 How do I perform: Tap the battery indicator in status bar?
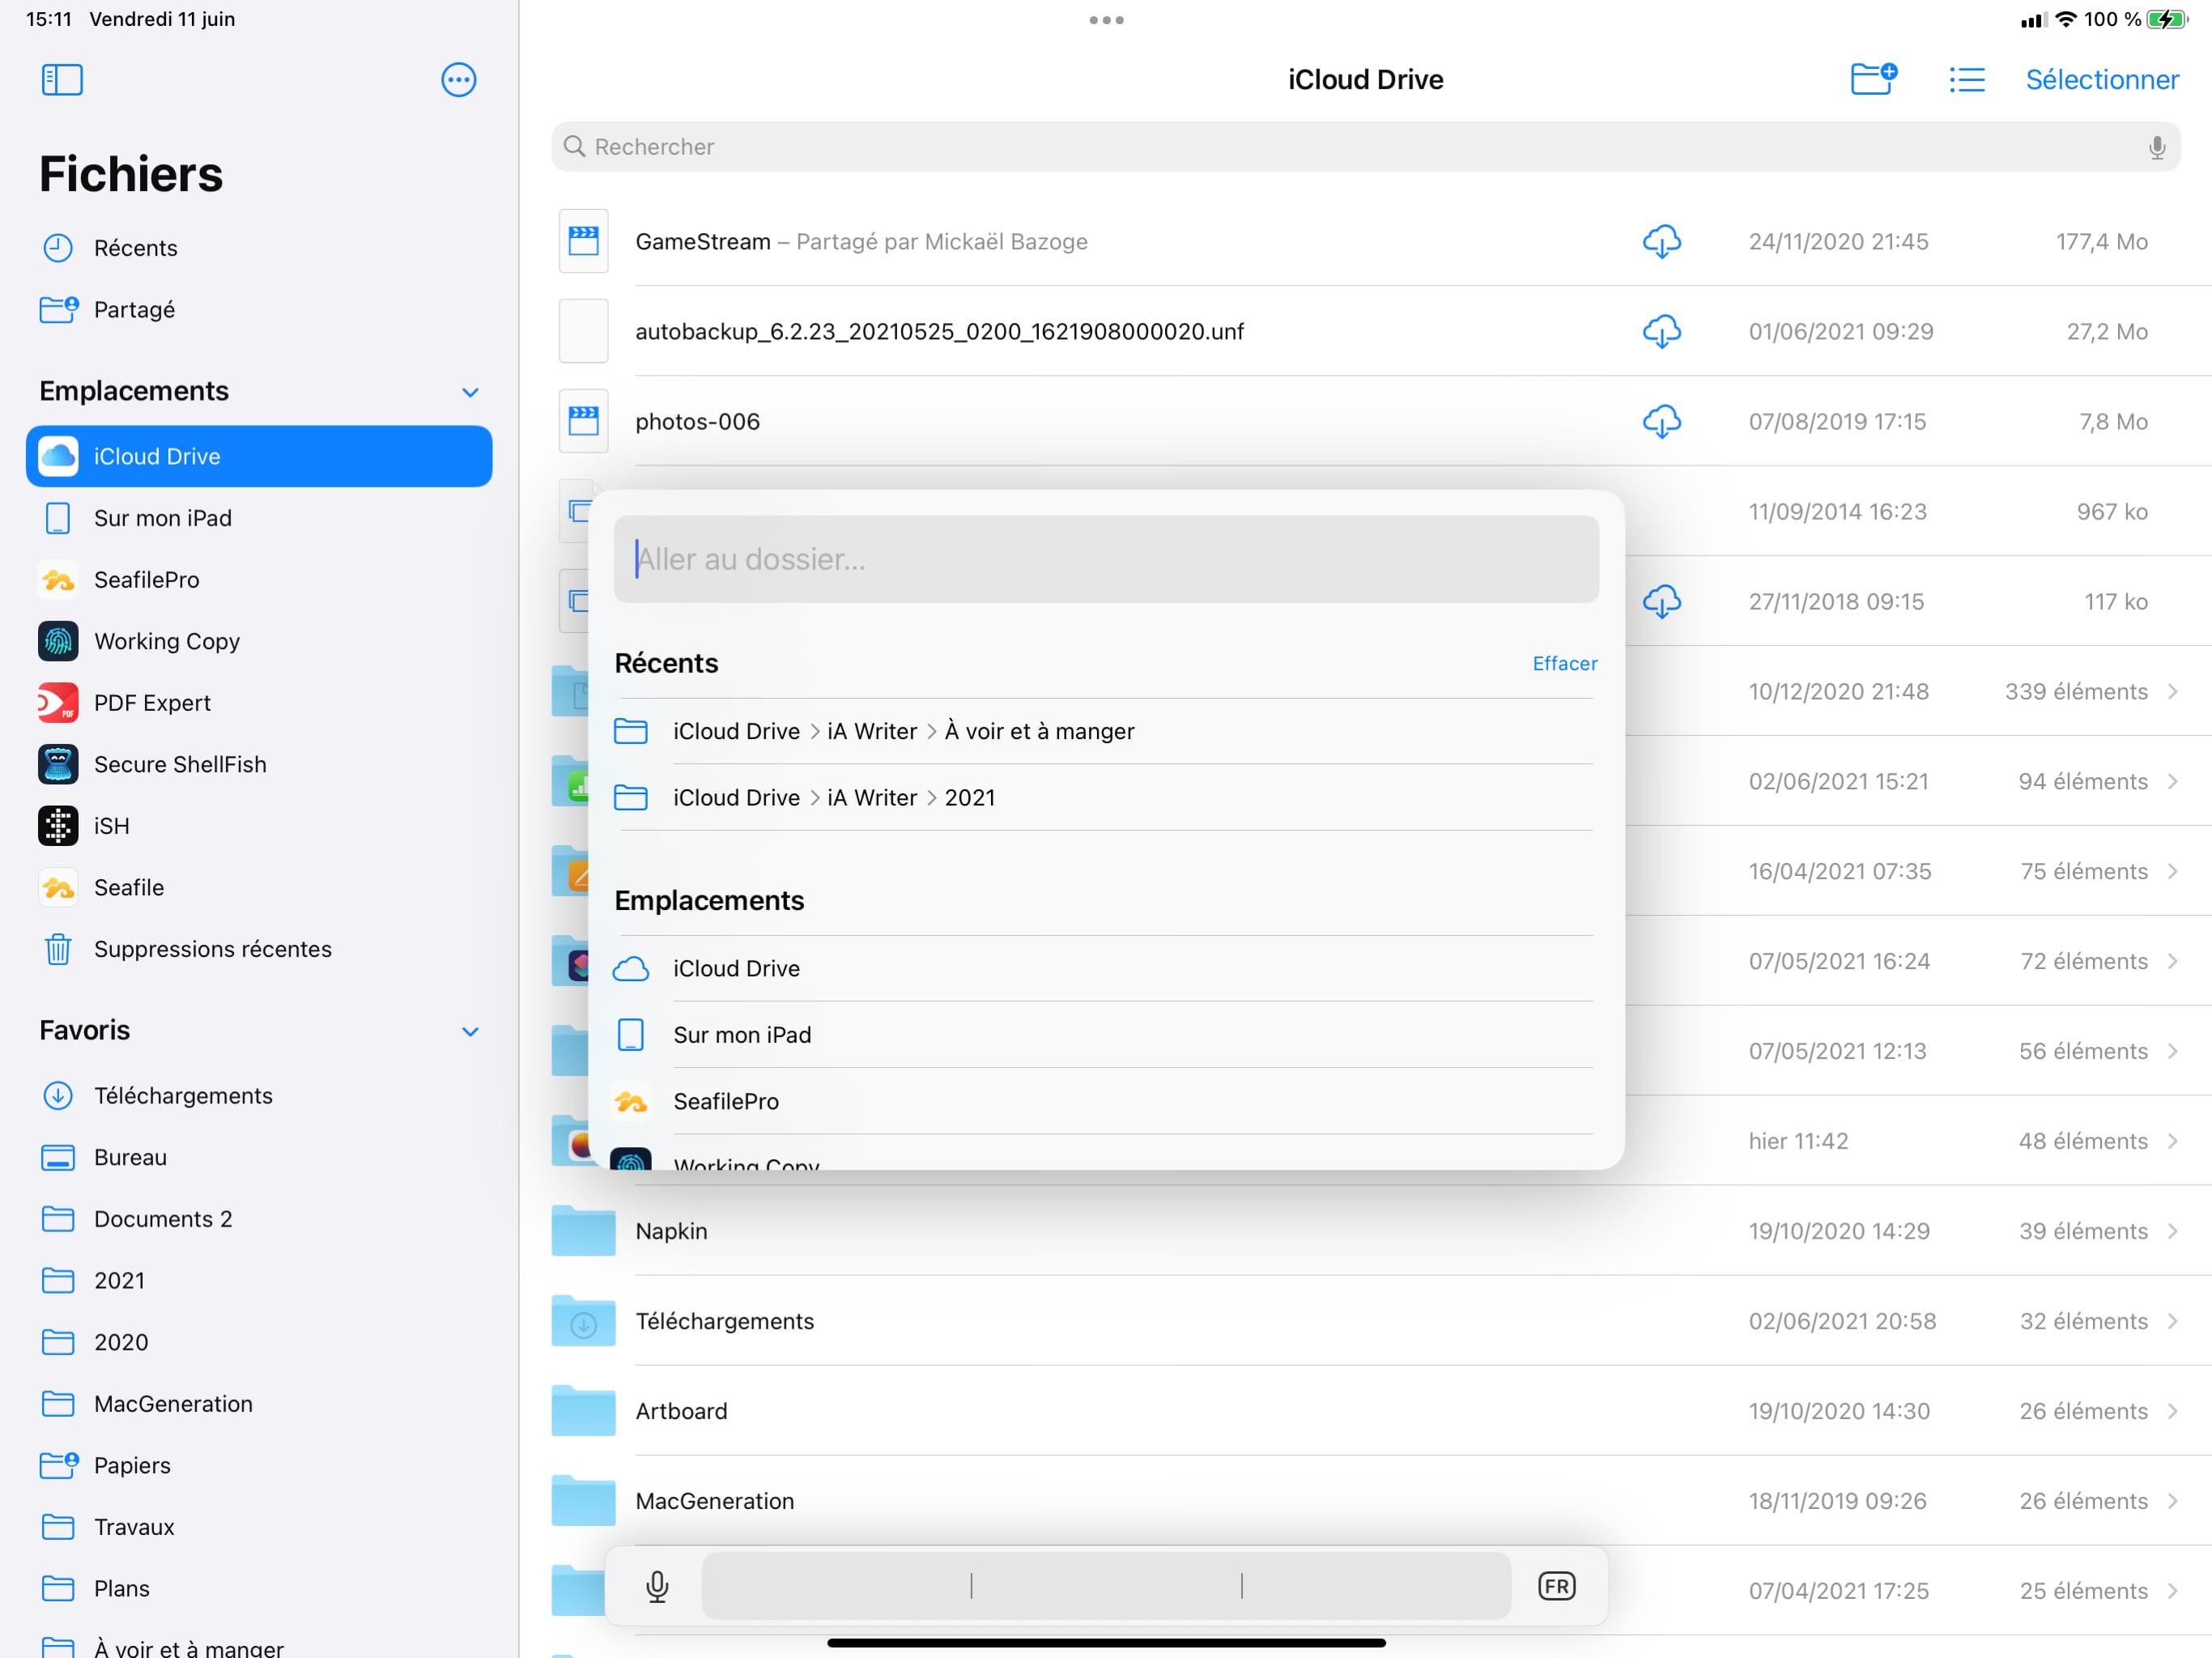coord(2166,19)
